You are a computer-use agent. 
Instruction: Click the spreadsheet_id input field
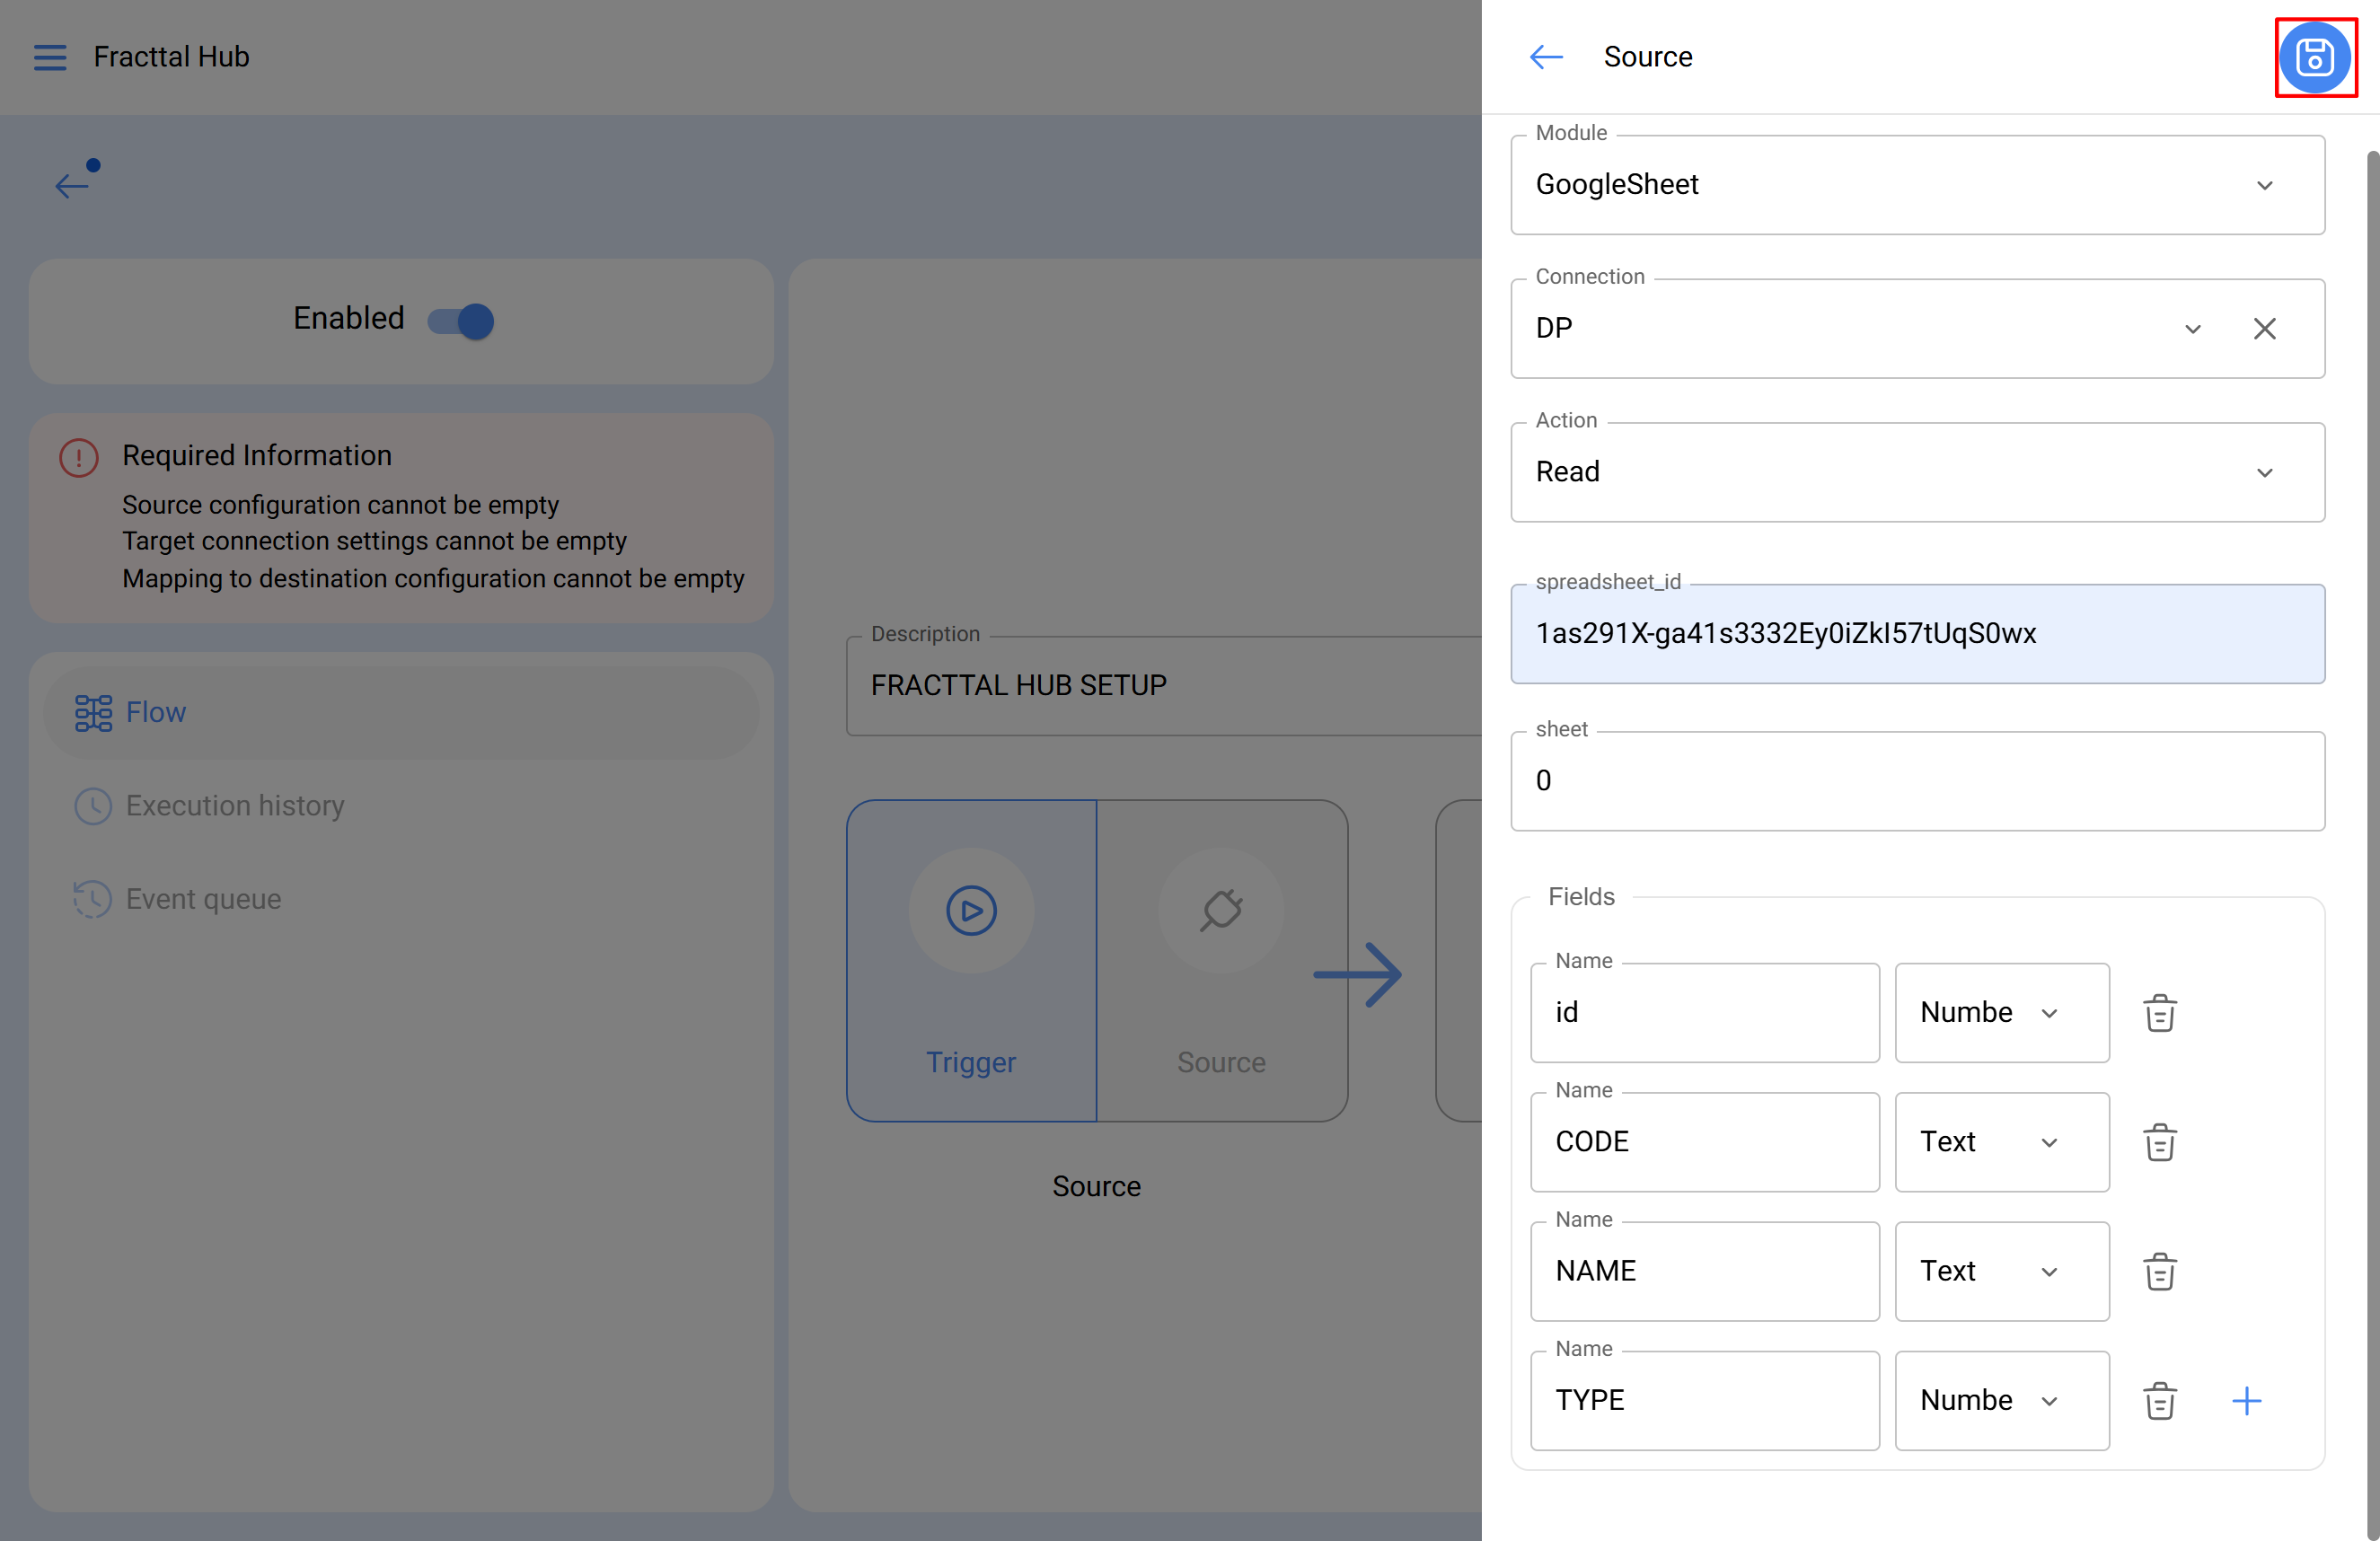pyautogui.click(x=1916, y=634)
